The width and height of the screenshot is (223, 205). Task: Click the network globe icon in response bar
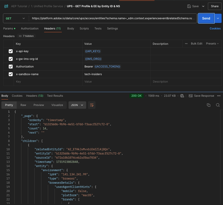(x=182, y=96)
